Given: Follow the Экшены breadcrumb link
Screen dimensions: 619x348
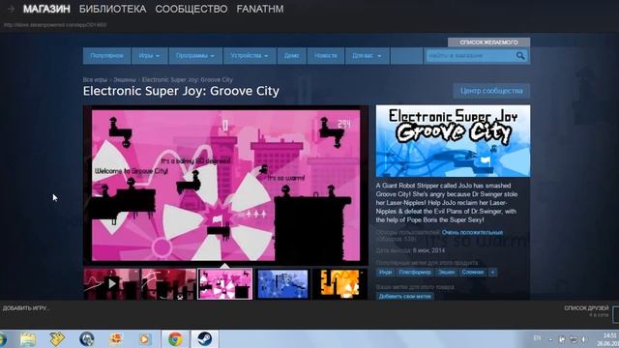Looking at the screenshot, I should point(125,79).
